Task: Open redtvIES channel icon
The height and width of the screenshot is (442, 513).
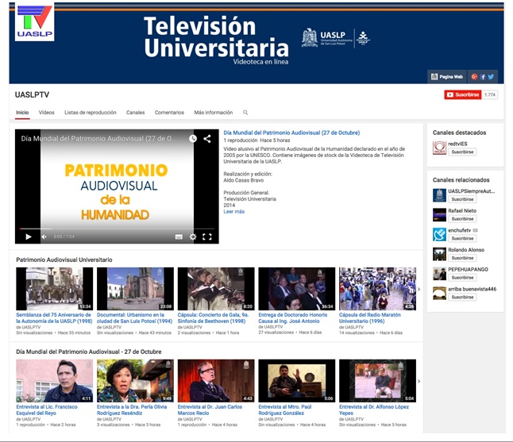Action: [x=439, y=148]
